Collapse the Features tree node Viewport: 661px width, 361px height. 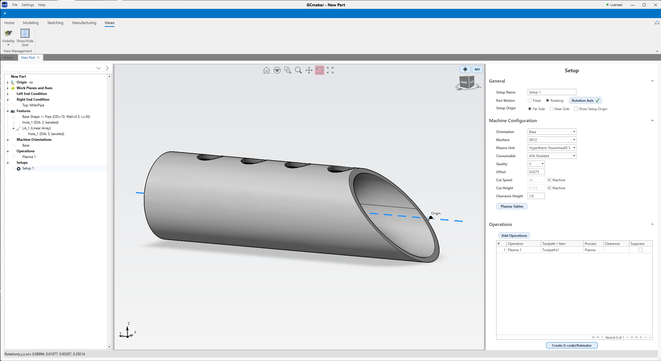click(x=8, y=111)
